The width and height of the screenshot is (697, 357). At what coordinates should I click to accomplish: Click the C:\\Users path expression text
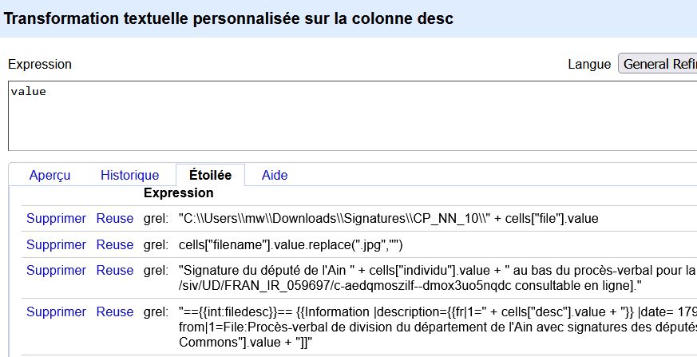point(389,218)
